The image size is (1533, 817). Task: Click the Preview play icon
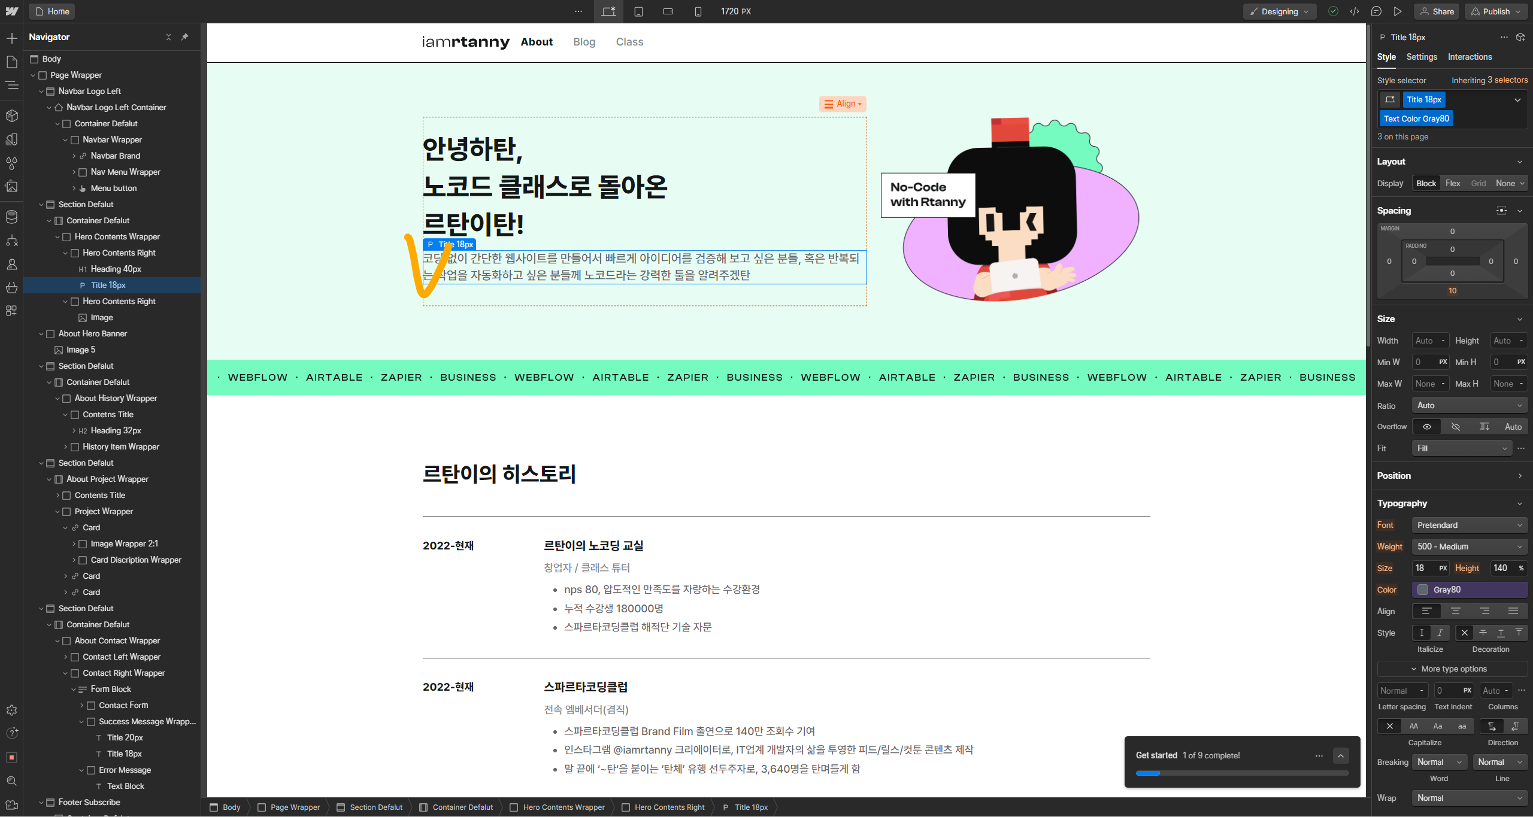pos(1398,11)
